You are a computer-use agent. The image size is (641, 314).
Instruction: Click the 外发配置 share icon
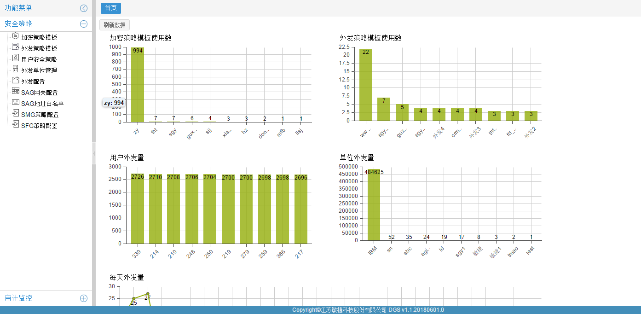[x=16, y=81]
